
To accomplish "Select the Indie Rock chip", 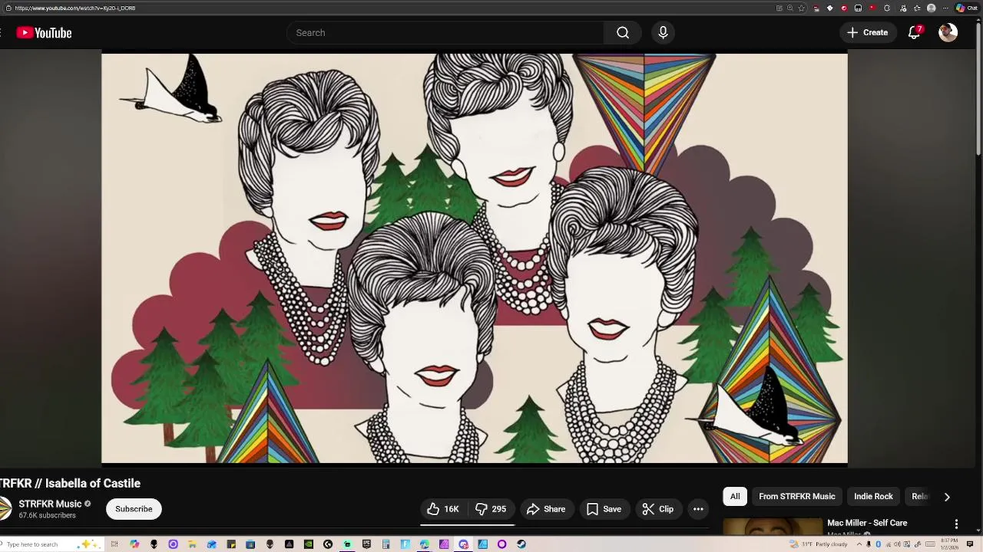I will point(873,497).
